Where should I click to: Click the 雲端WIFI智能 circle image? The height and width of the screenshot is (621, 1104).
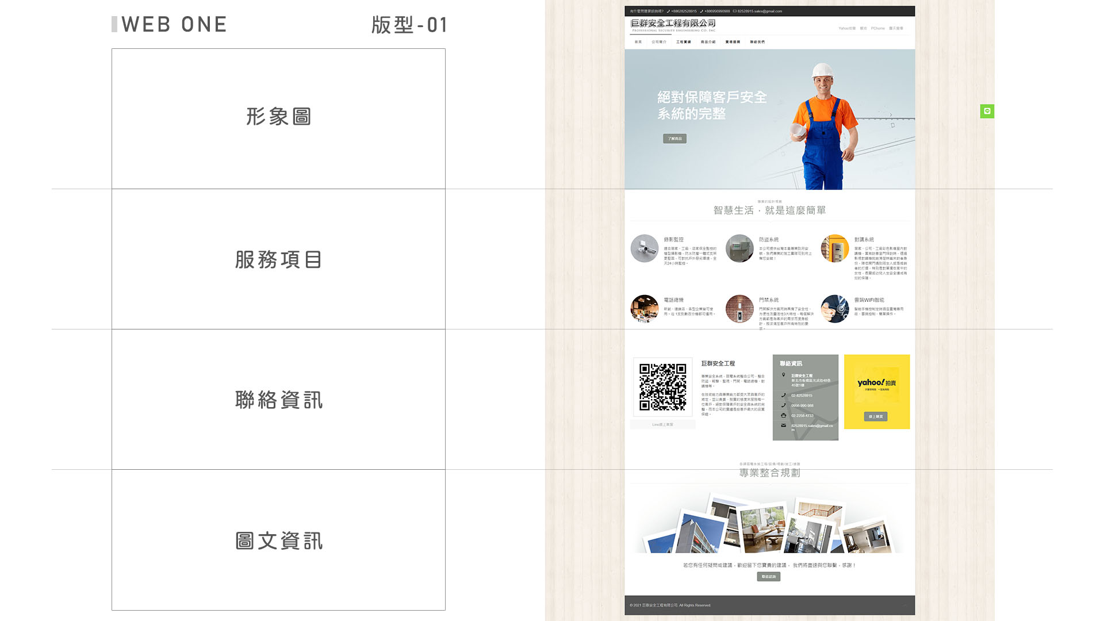tap(834, 309)
